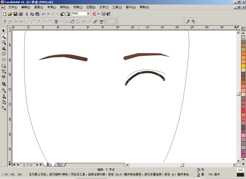The height and width of the screenshot is (179, 246).
Task: Select the Pick tool in toolbox
Action: click(4, 31)
